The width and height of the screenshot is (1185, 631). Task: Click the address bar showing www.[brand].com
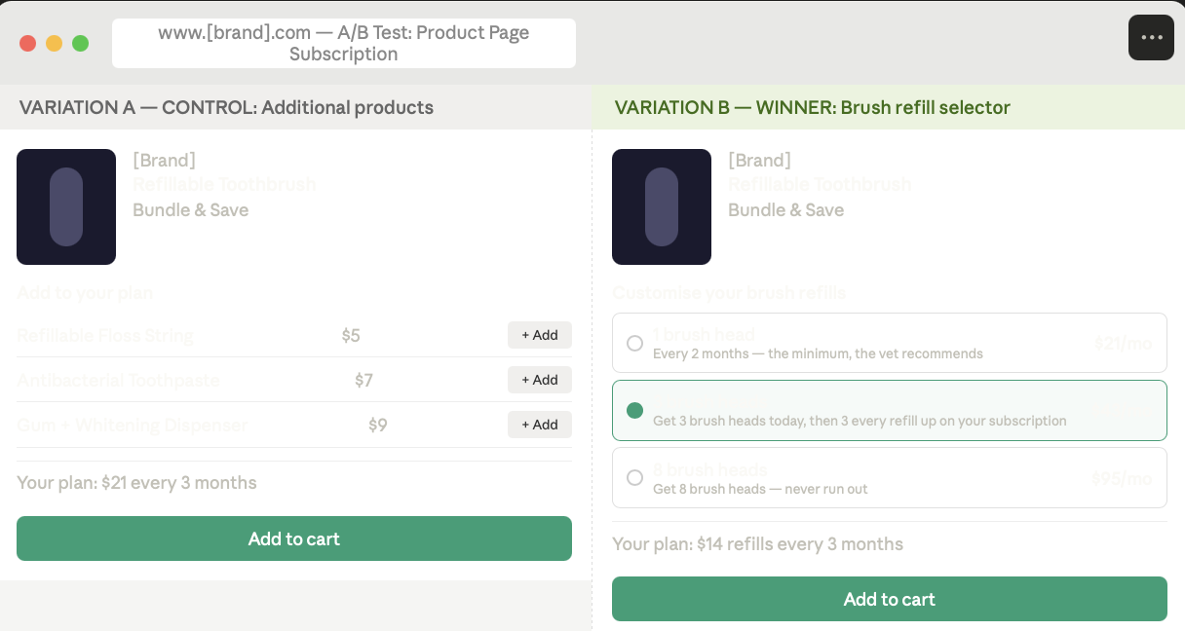coord(343,43)
